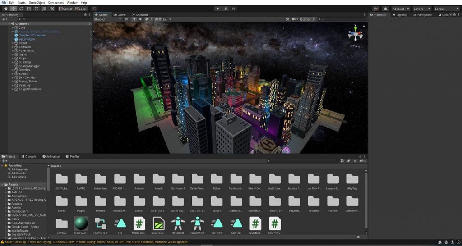Select the Rotate tool
The image size is (462, 246).
tap(21, 9)
